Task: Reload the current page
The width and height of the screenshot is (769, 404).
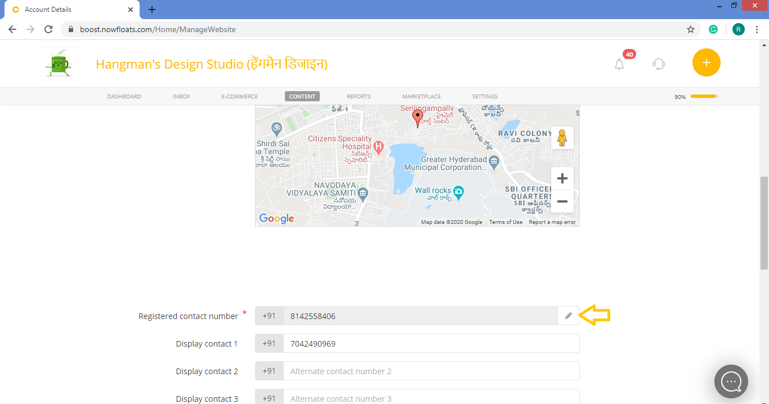Action: (48, 29)
